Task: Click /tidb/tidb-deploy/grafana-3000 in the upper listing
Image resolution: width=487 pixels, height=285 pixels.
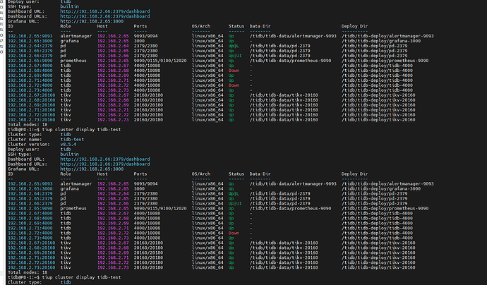Action: (x=381, y=41)
